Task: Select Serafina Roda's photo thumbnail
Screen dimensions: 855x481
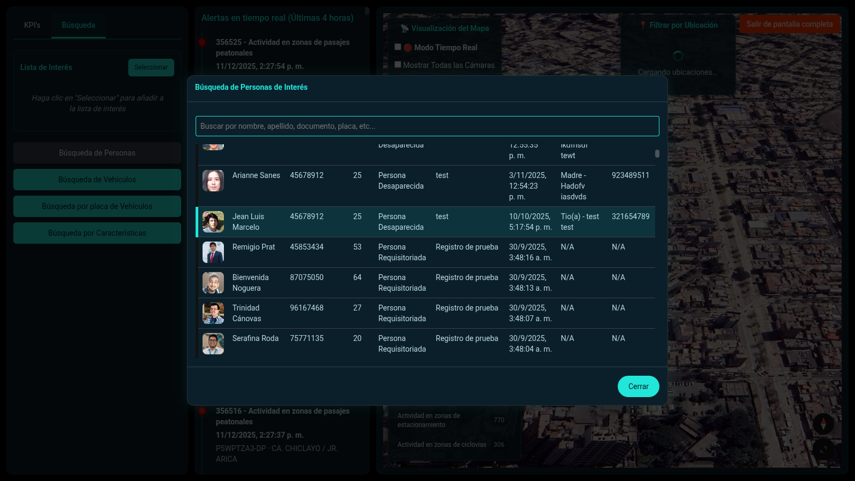Action: tap(213, 344)
